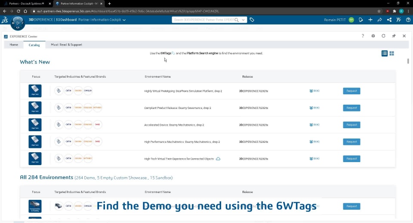413x223 pixels.
Task: Switch to grid tile view layout
Action: pyautogui.click(x=391, y=54)
